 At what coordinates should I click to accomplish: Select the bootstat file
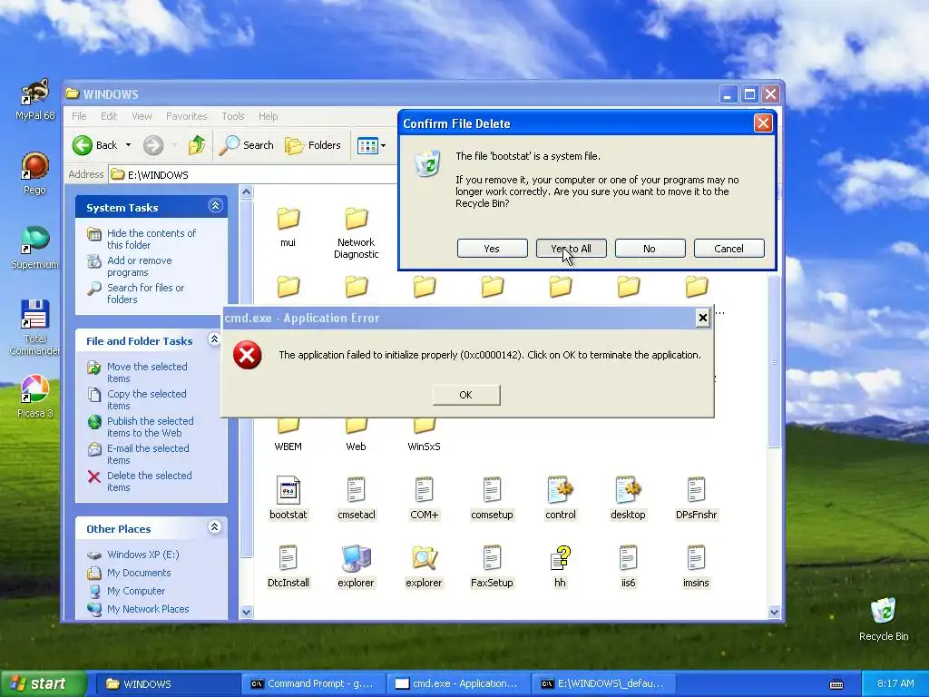288,498
